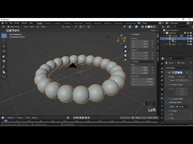Toggle visibility eye for Circle in outliner
193x144 pixels.
click(188, 38)
